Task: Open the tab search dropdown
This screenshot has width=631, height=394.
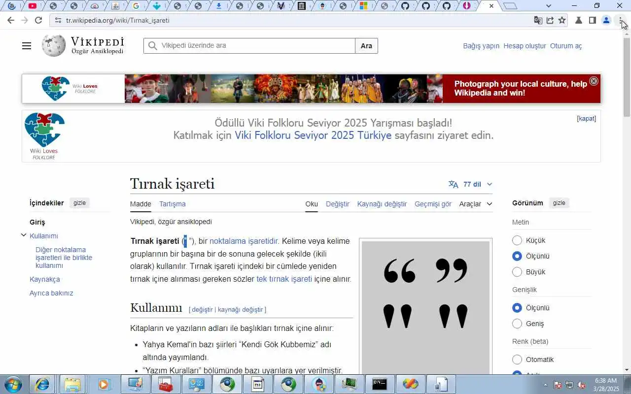Action: point(549,6)
